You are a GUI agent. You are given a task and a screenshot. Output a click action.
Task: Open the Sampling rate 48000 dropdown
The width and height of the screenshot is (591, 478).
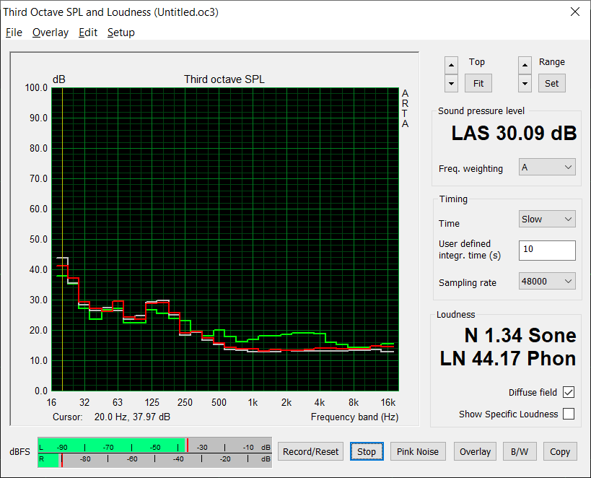click(x=547, y=281)
